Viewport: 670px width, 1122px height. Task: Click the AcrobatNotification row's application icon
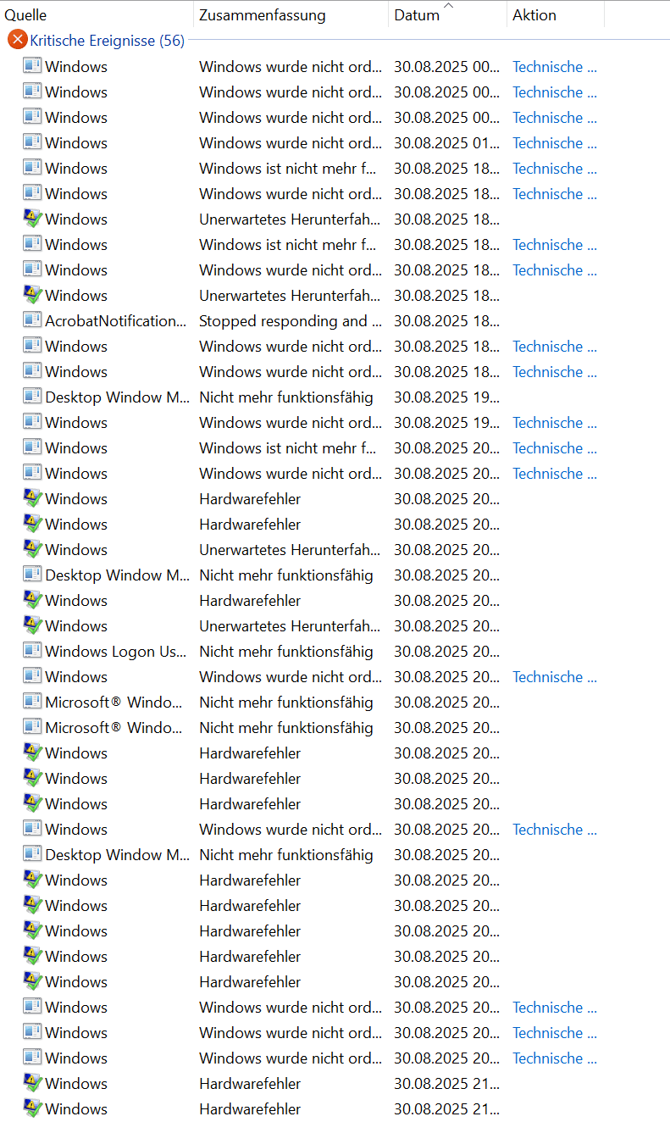pos(32,320)
